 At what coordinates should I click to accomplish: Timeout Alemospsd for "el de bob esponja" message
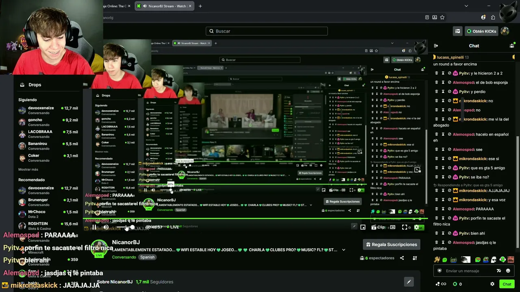pyautogui.click(x=443, y=82)
